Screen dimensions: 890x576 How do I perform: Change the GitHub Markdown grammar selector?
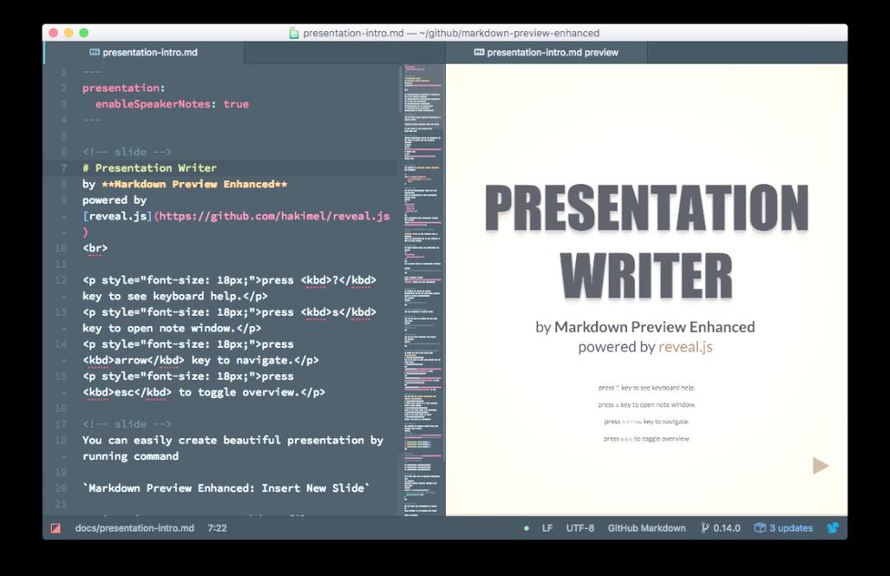(646, 528)
